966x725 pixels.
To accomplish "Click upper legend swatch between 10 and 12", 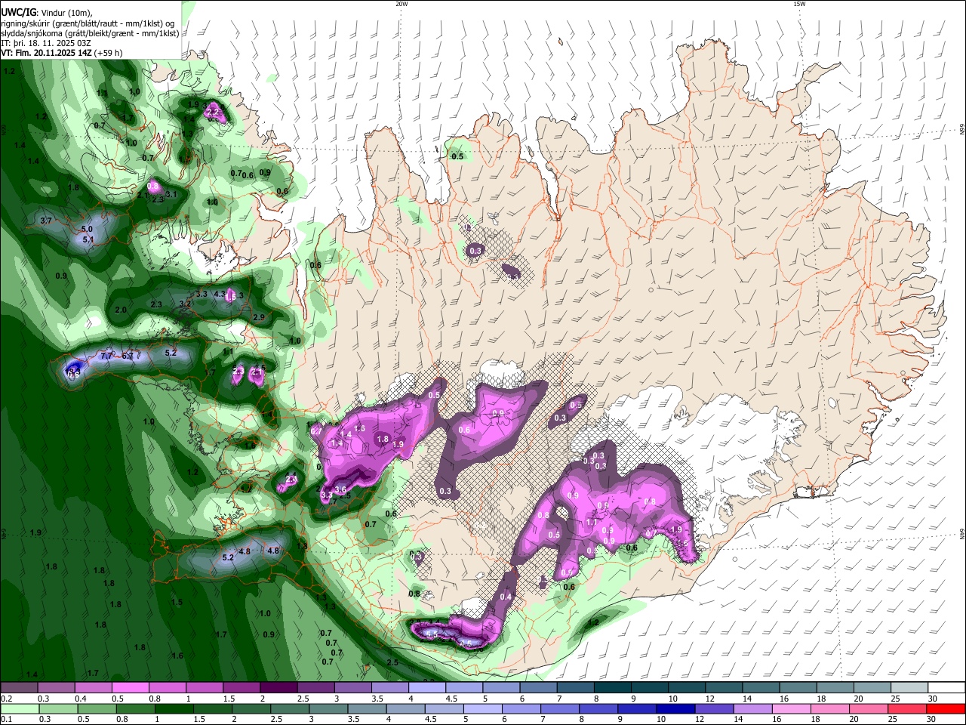I will [686, 688].
